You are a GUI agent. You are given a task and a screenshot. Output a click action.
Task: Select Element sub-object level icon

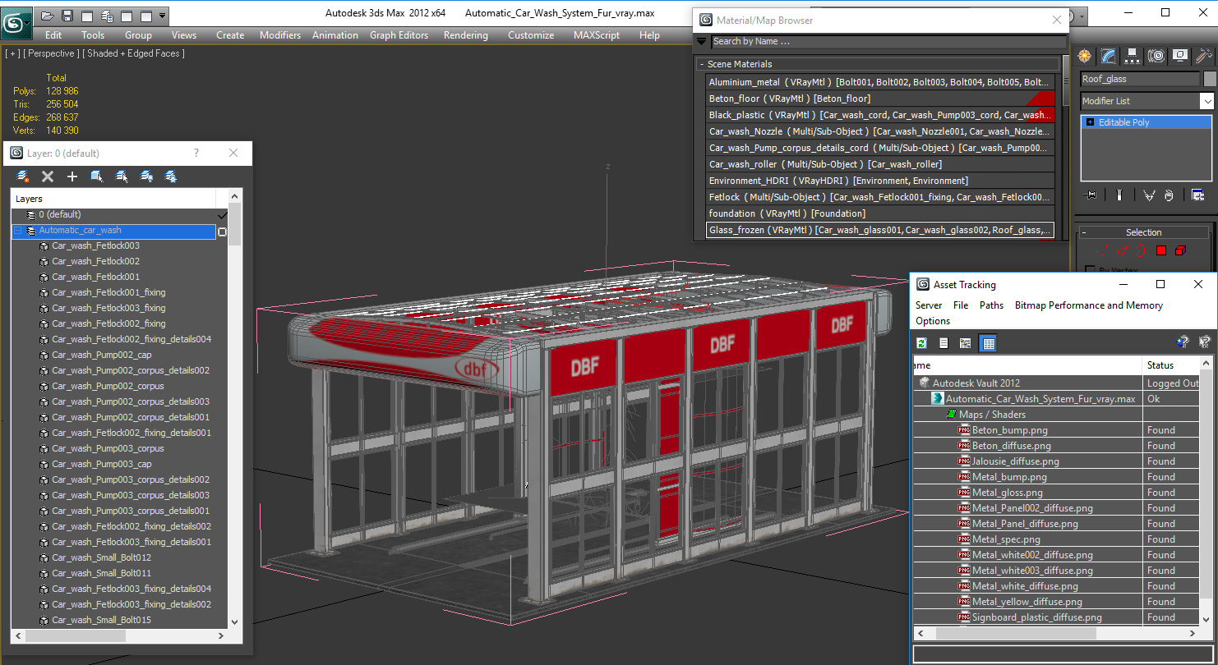[x=1180, y=250]
